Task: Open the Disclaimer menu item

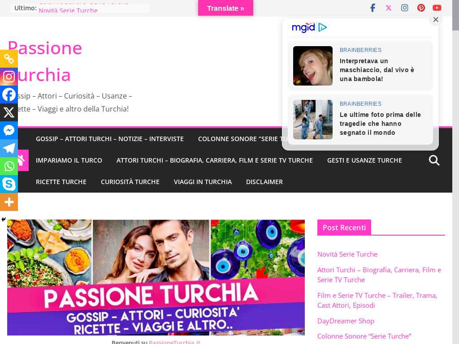Action: click(x=264, y=182)
